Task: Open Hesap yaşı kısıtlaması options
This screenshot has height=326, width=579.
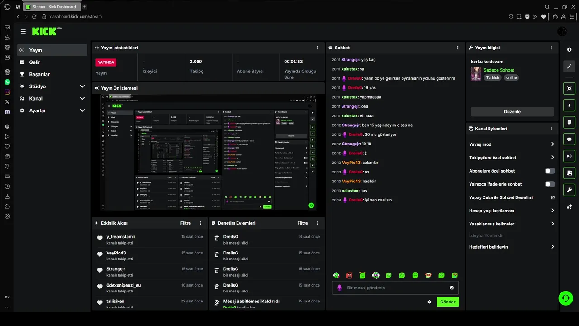Action: click(512, 211)
